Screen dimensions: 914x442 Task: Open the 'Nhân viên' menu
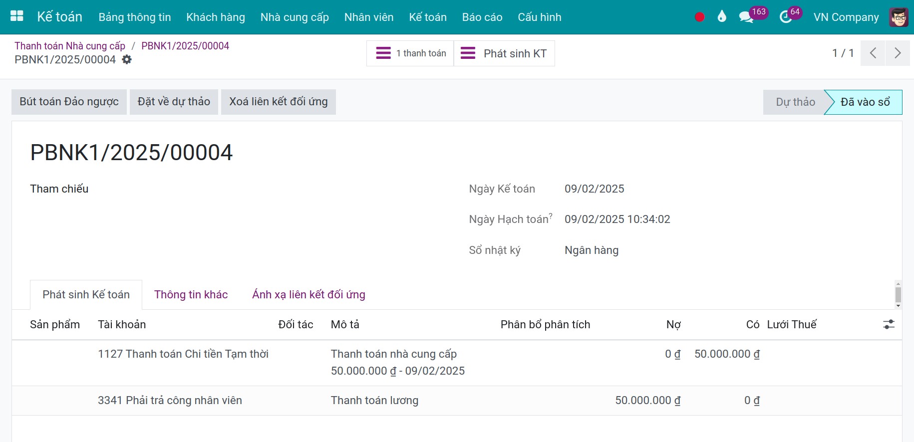point(369,17)
